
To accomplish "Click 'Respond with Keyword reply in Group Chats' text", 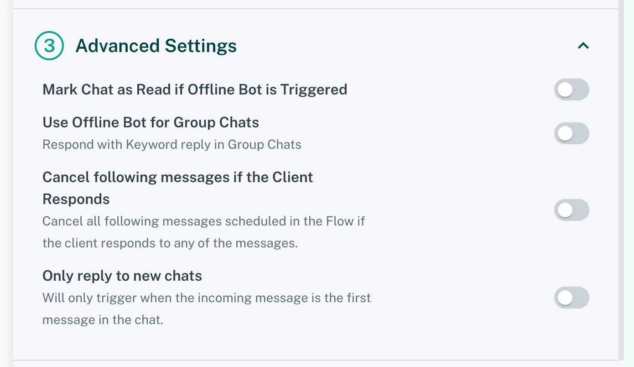I will (172, 145).
